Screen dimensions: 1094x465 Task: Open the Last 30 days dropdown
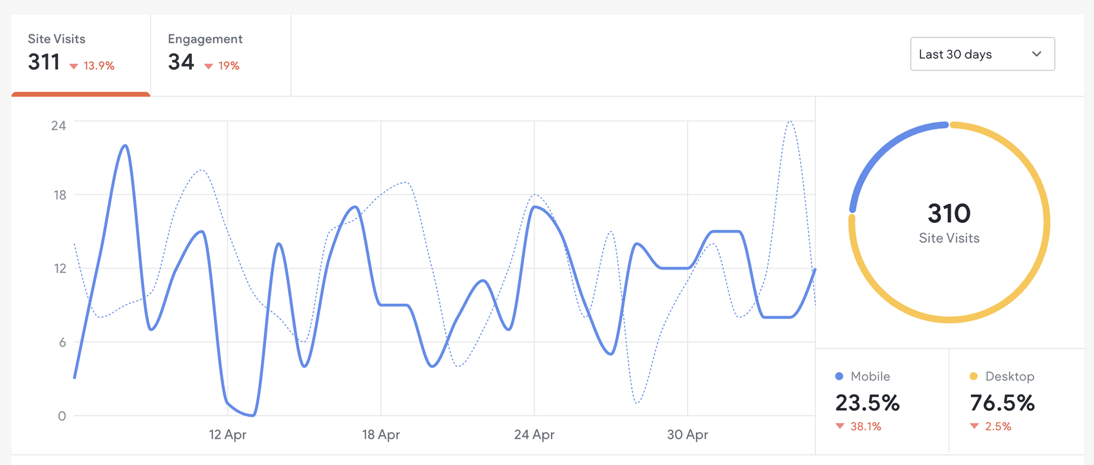coord(982,54)
